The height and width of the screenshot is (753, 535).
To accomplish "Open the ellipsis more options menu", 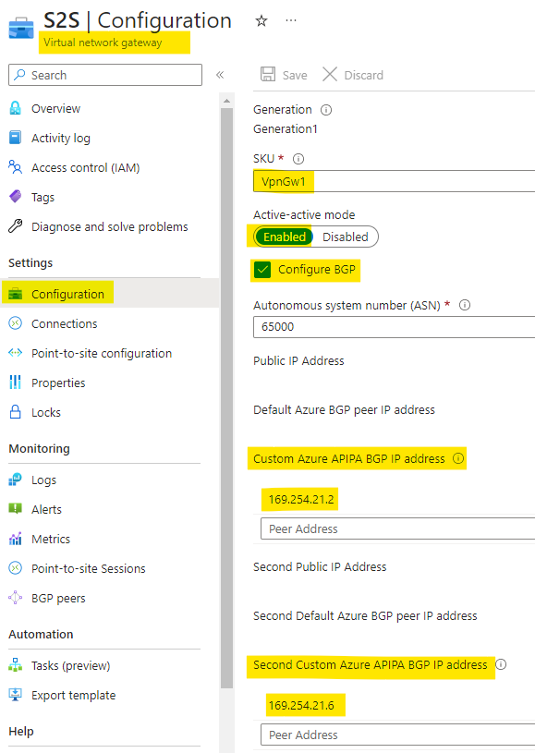I will (291, 20).
